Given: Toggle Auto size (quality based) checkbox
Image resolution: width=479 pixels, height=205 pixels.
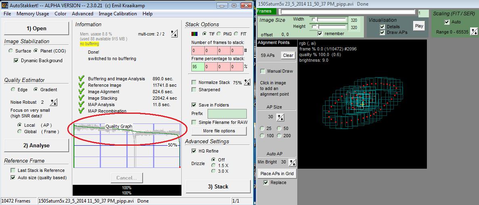Looking at the screenshot, I should (x=13, y=178).
